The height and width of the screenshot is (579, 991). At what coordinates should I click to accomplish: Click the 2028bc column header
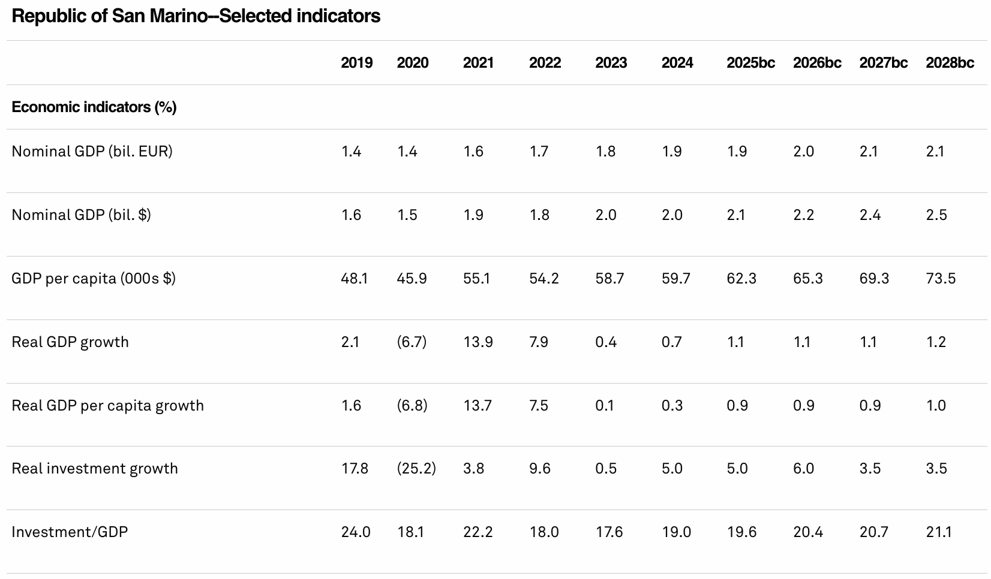(950, 63)
